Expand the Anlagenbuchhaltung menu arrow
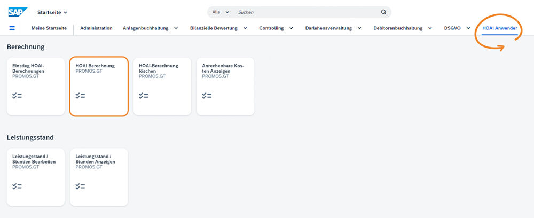534x218 pixels. click(x=176, y=28)
